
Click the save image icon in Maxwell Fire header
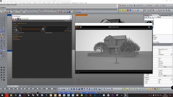(149, 27)
